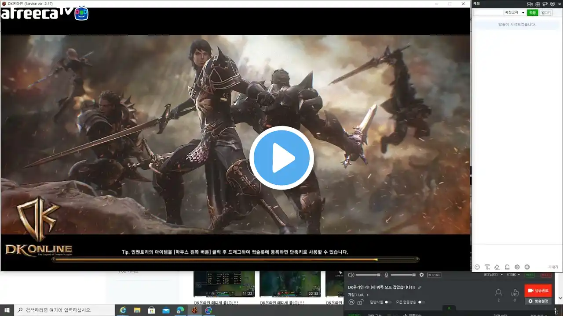
Task: Switch to DK Online taskbar icon
Action: click(x=194, y=310)
